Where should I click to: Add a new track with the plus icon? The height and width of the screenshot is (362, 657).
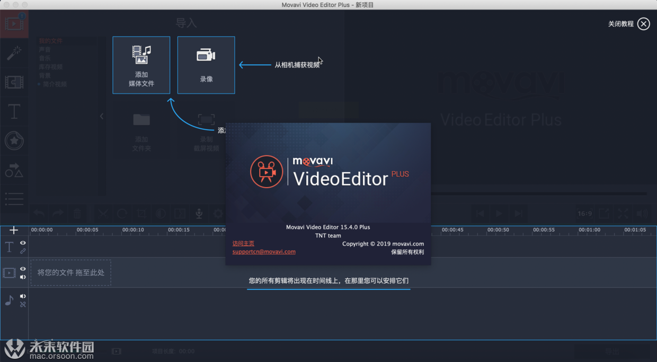pyautogui.click(x=14, y=230)
